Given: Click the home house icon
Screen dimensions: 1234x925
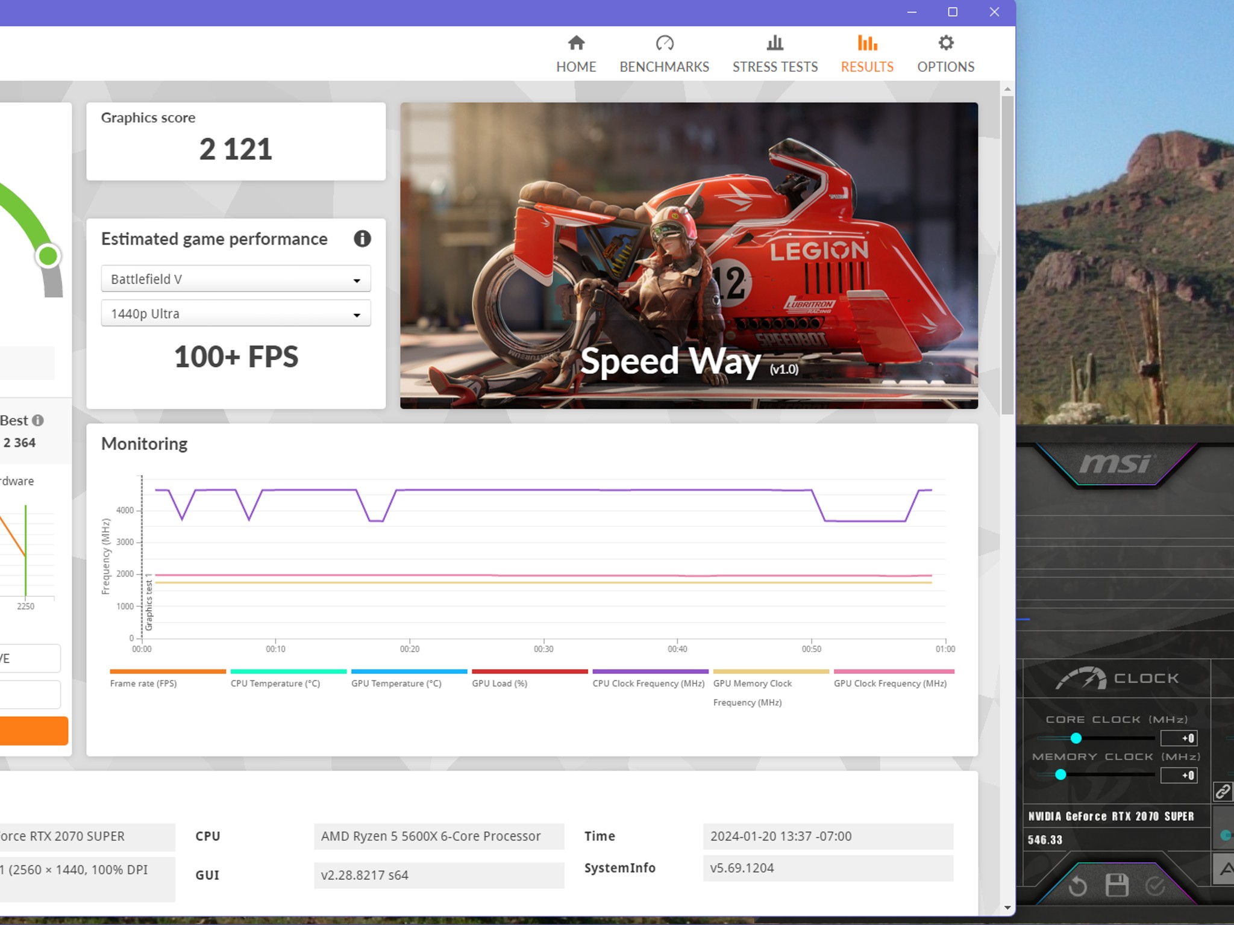Looking at the screenshot, I should coord(576,43).
